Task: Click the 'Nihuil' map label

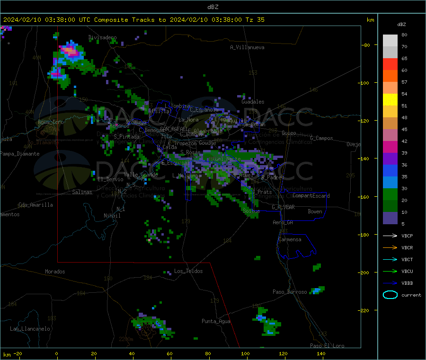Action: 112,216
